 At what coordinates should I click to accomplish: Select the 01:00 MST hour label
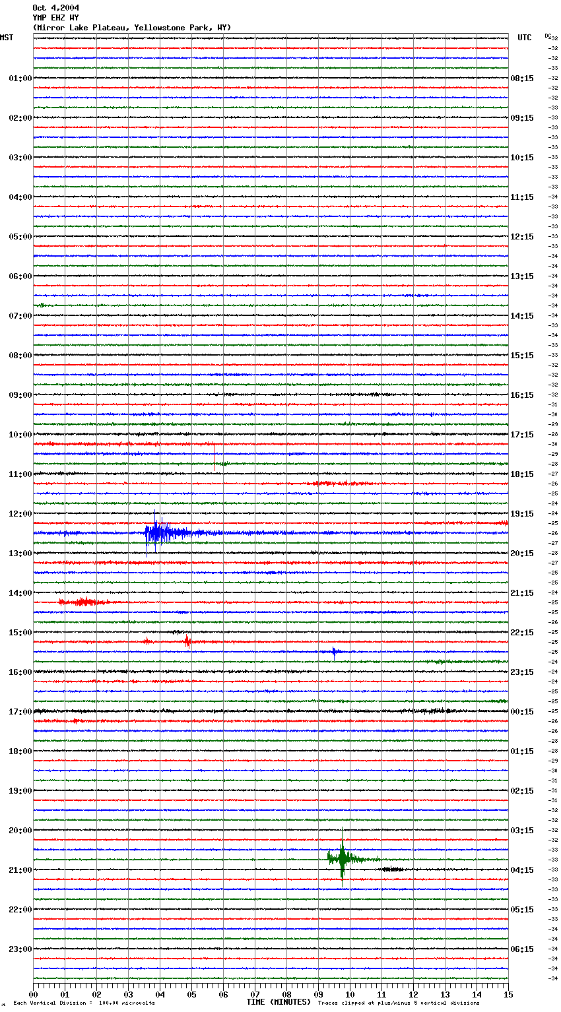(20, 79)
